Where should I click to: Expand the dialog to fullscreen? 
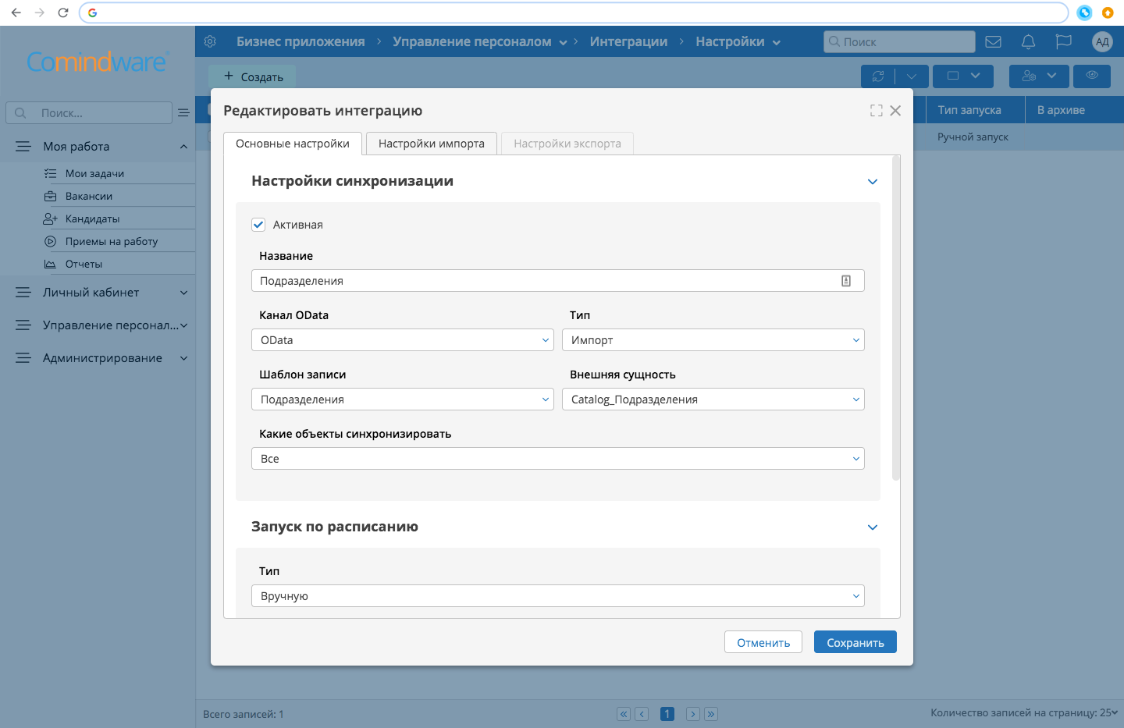[877, 111]
